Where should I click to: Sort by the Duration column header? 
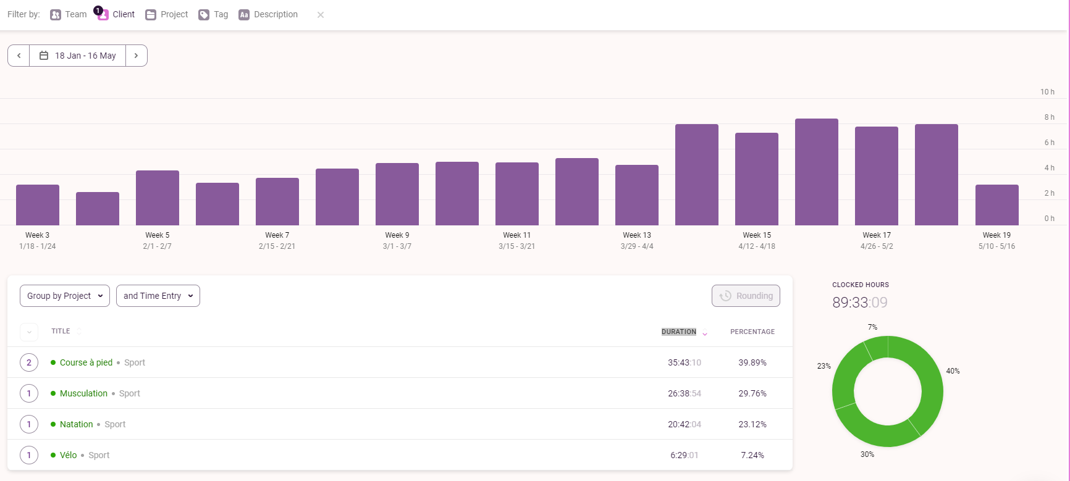(x=679, y=332)
